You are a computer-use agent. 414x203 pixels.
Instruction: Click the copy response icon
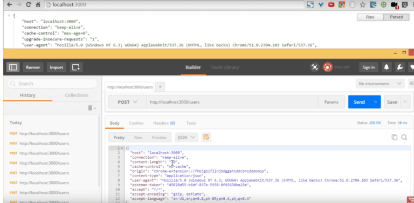pyautogui.click(x=394, y=137)
